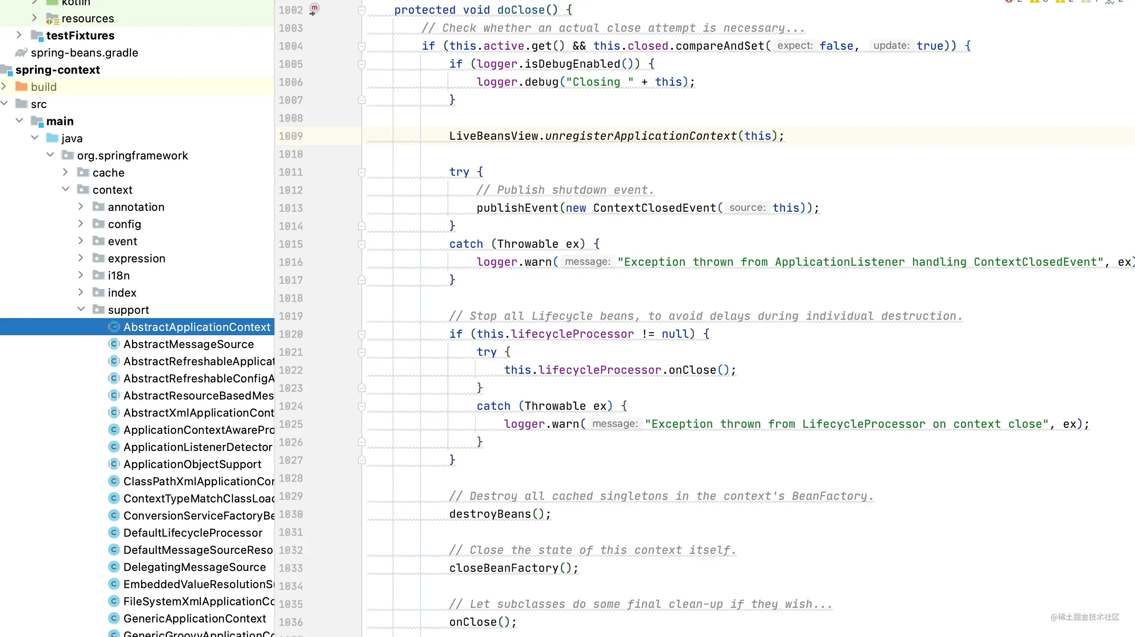The image size is (1135, 637).
Task: Click the AbstractMessageSource class icon
Action: coord(114,344)
